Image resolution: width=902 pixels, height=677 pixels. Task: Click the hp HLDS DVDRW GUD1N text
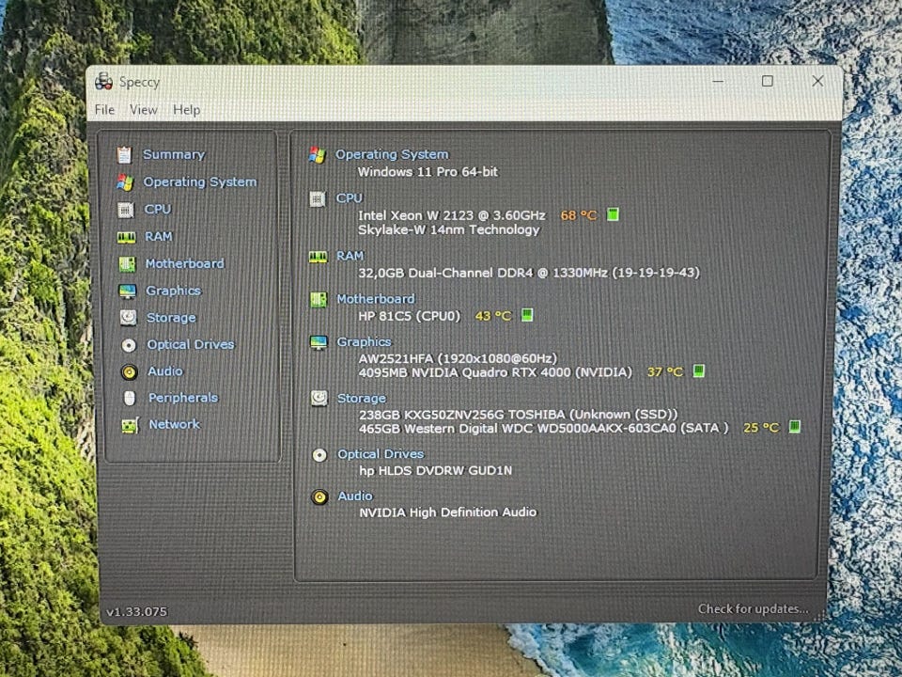coord(435,470)
